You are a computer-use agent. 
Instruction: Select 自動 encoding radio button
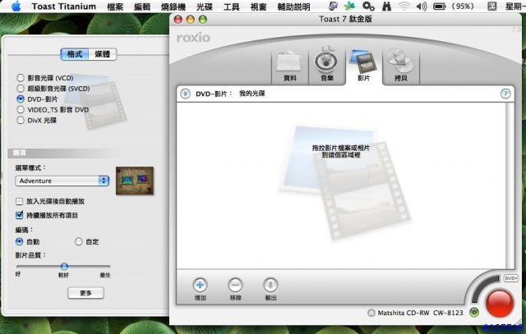coord(20,241)
